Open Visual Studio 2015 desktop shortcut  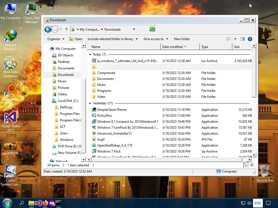click(x=11, y=121)
